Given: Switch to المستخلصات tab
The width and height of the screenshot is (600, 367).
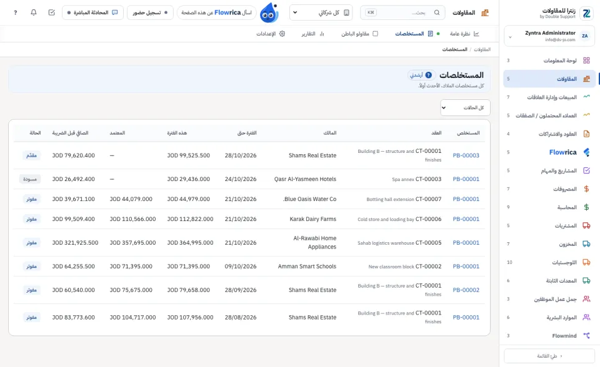Looking at the screenshot, I should coord(414,34).
